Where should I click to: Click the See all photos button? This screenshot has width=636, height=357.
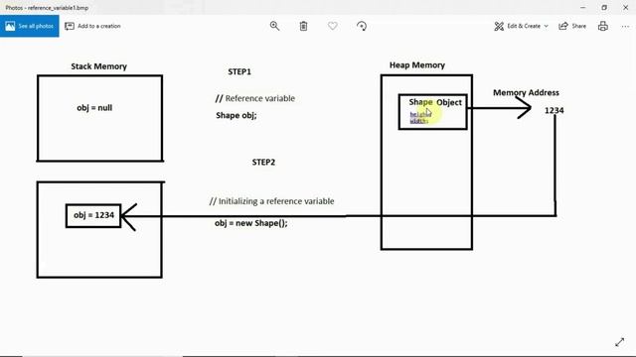(x=29, y=26)
